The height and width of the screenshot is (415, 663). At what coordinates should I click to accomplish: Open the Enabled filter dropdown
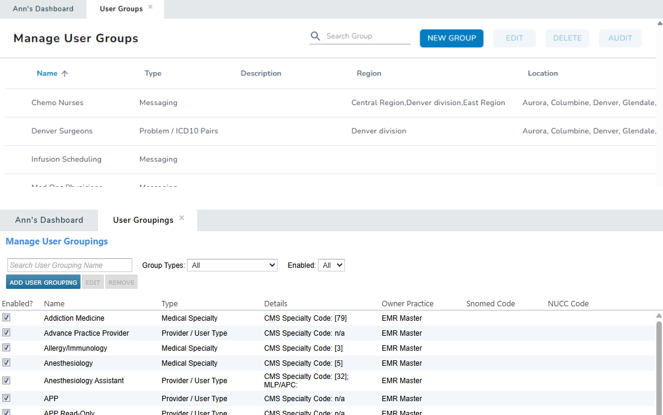point(331,265)
